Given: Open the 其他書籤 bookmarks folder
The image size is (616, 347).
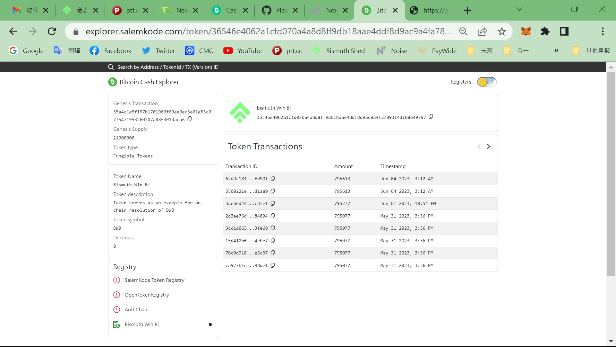Looking at the screenshot, I should 591,50.
